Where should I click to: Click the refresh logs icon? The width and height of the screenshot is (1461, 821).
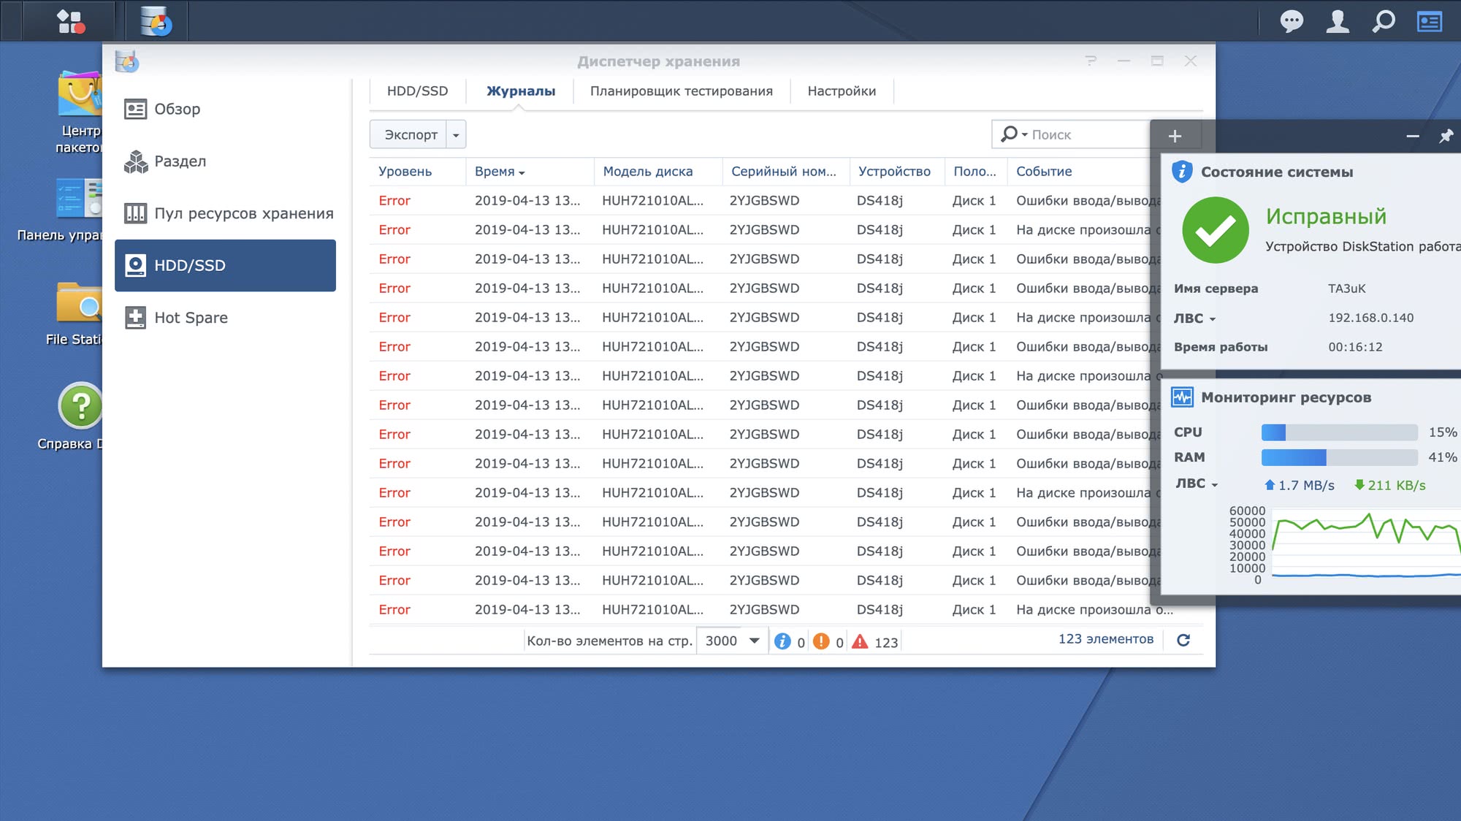coord(1183,641)
